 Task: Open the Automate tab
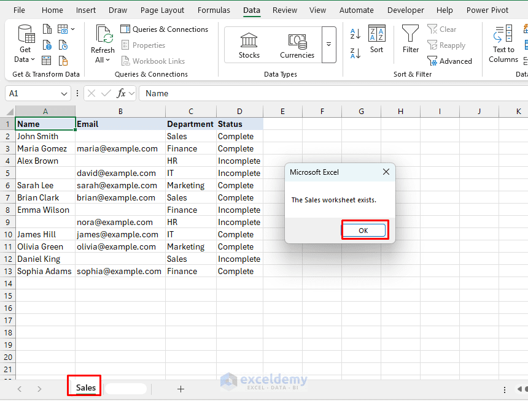357,10
